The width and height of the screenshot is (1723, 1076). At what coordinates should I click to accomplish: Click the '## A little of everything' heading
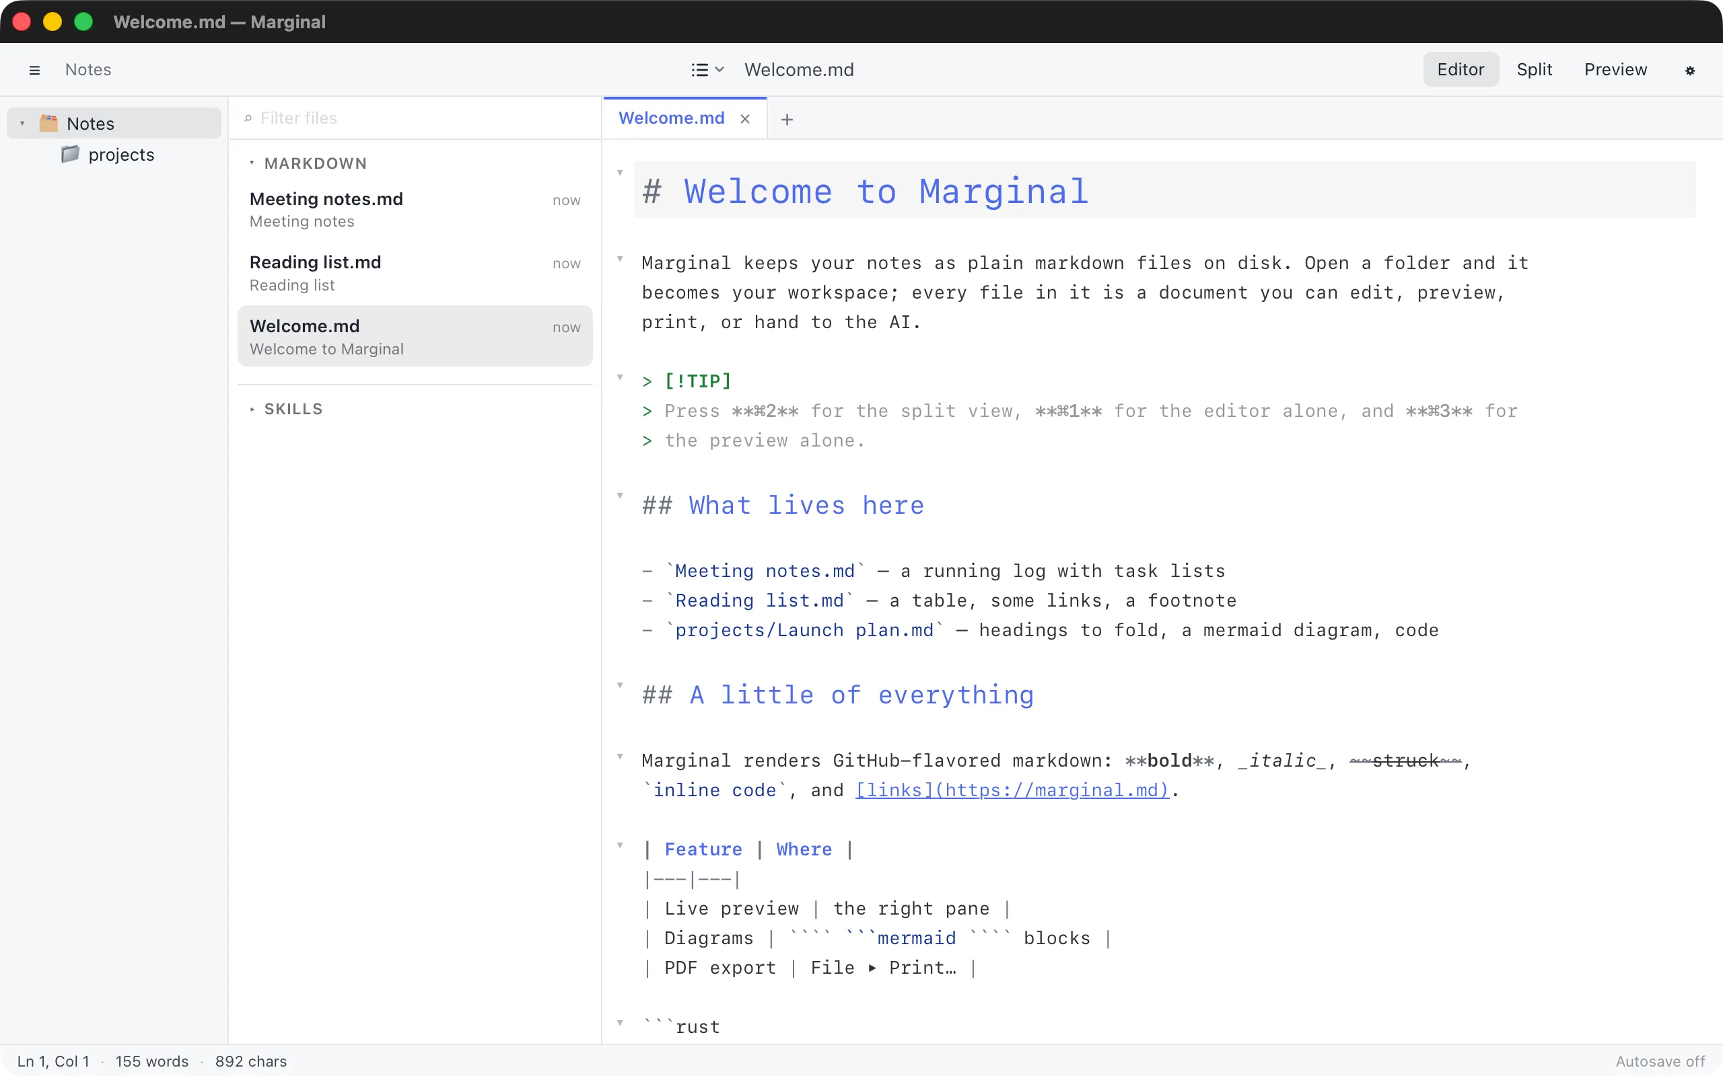coord(838,695)
